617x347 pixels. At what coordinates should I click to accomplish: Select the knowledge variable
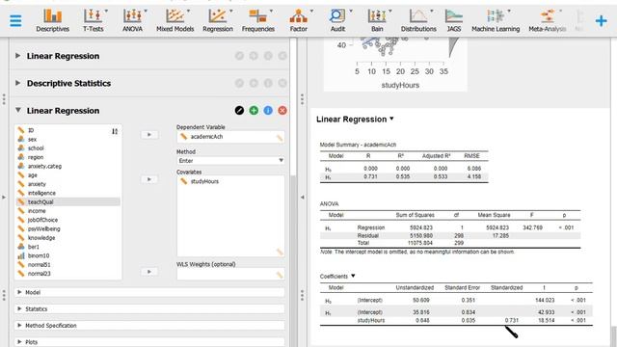[x=68, y=238]
